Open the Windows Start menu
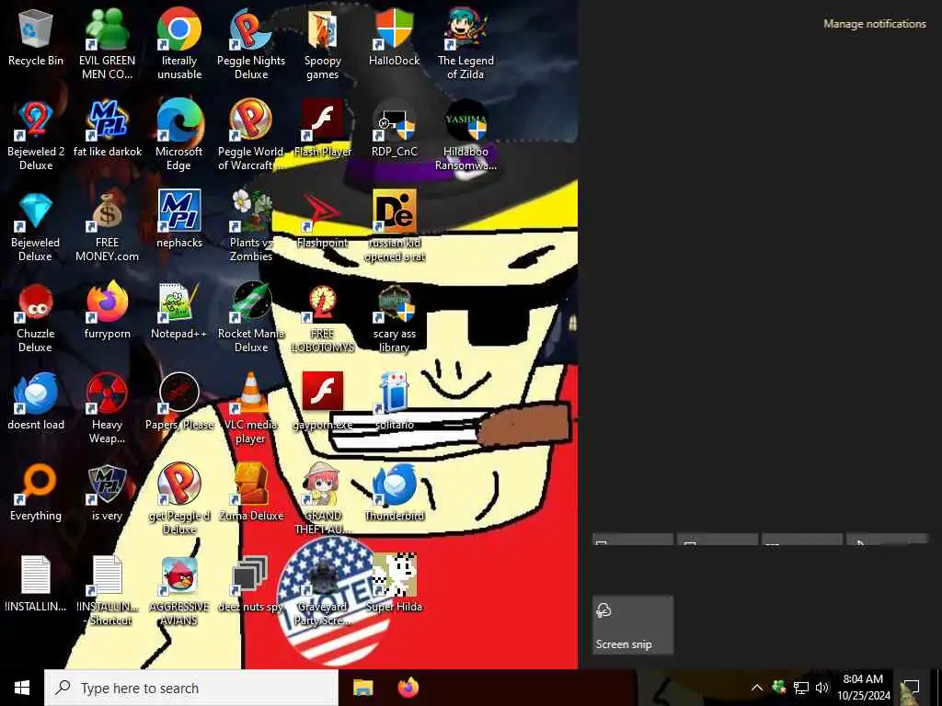This screenshot has height=706, width=942. pyautogui.click(x=22, y=688)
